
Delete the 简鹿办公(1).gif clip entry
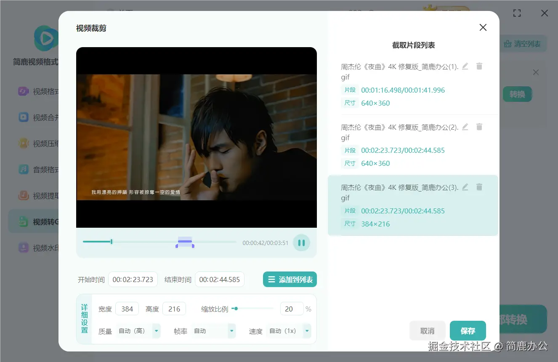click(x=479, y=66)
